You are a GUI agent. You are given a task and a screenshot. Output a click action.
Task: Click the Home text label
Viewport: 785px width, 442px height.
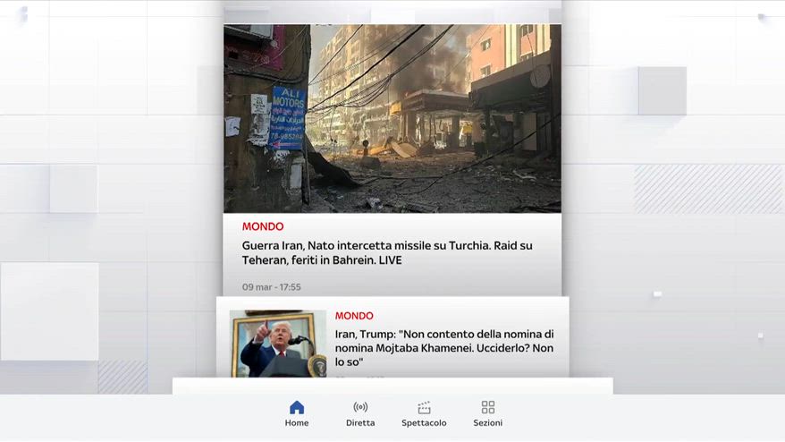[x=297, y=423]
